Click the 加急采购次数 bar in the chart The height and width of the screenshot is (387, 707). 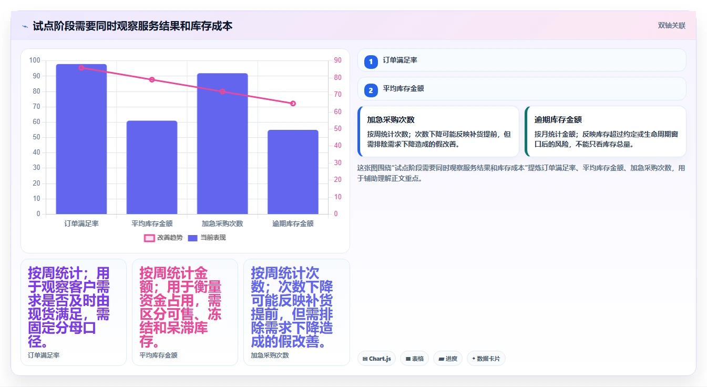coord(222,144)
